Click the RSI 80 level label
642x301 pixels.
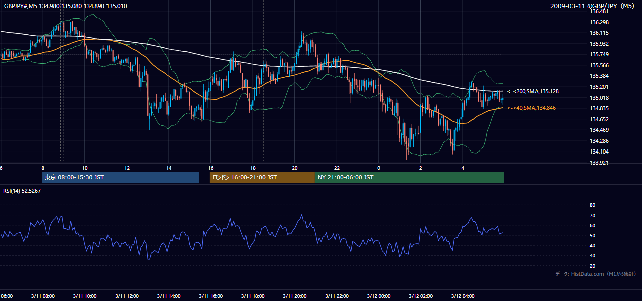(592, 205)
